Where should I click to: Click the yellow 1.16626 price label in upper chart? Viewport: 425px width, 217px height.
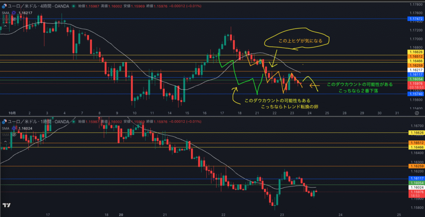coord(415,52)
